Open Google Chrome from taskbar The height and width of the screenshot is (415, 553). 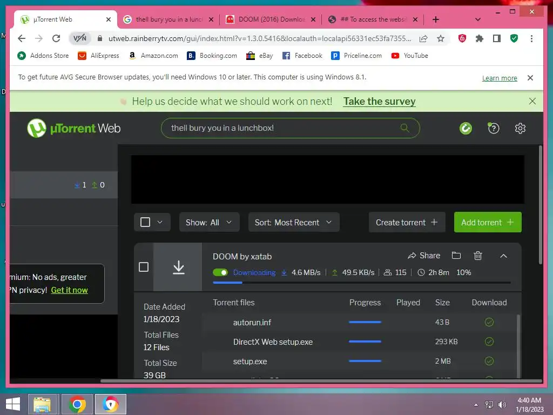tap(77, 404)
